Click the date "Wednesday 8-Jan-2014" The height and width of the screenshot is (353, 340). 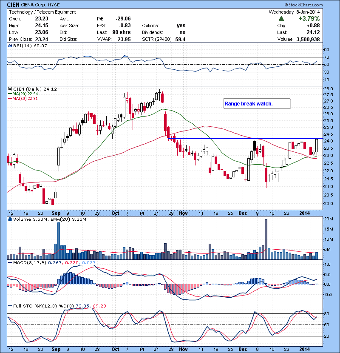click(x=294, y=12)
